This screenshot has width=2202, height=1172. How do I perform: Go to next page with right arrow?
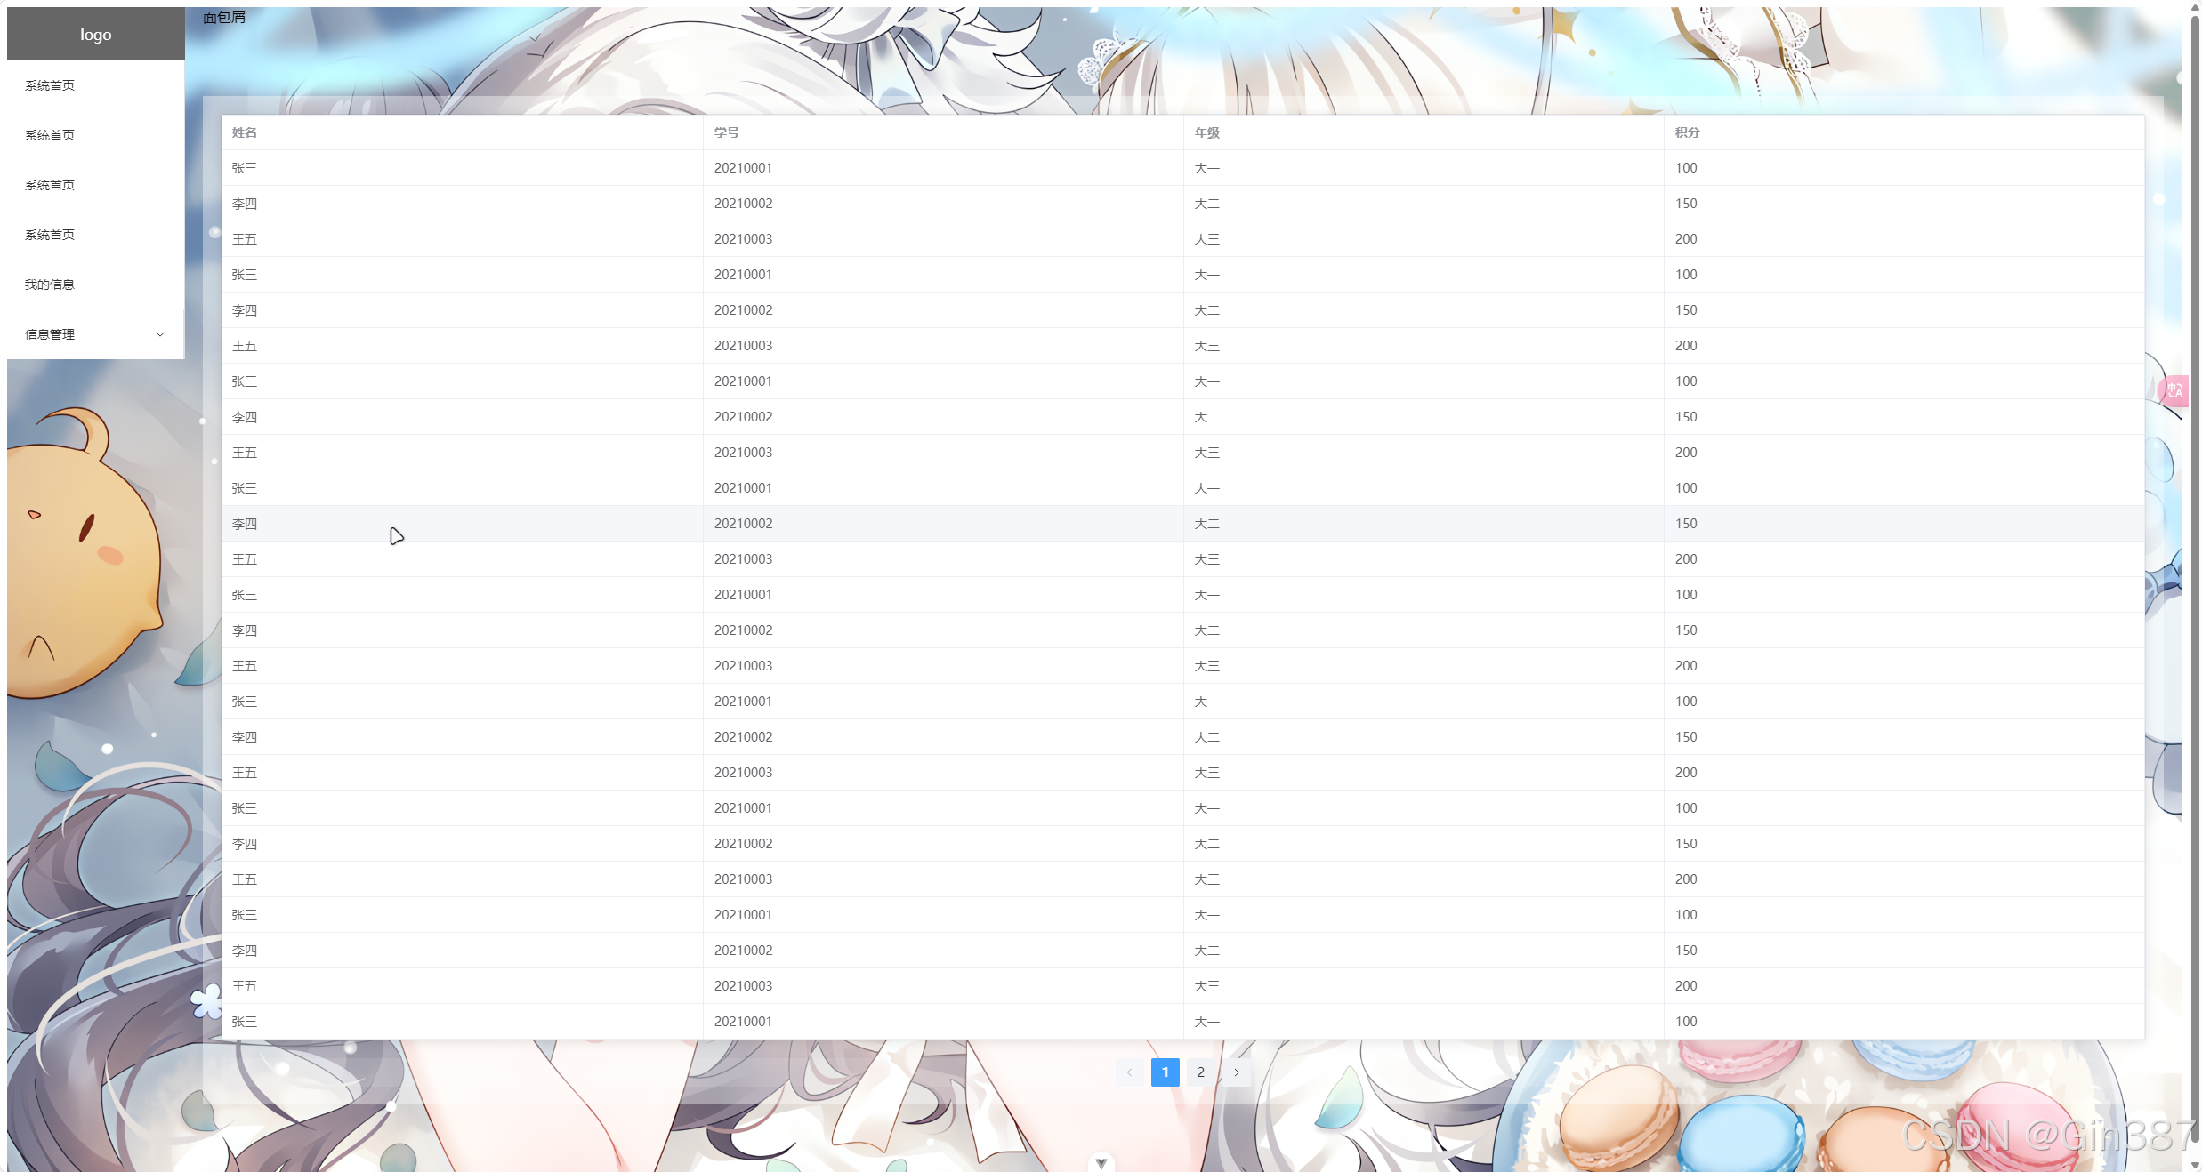coord(1236,1072)
